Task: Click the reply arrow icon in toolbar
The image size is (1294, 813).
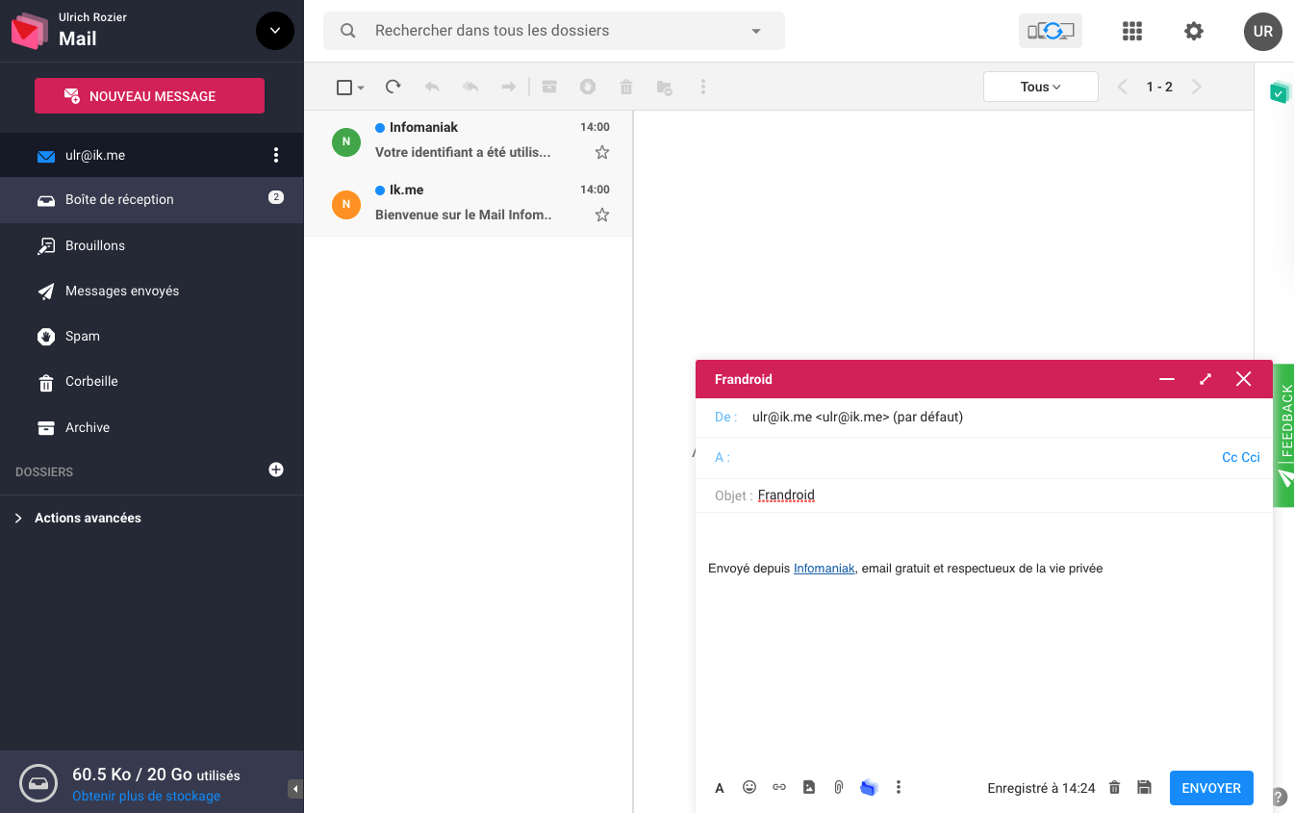Action: (x=432, y=87)
